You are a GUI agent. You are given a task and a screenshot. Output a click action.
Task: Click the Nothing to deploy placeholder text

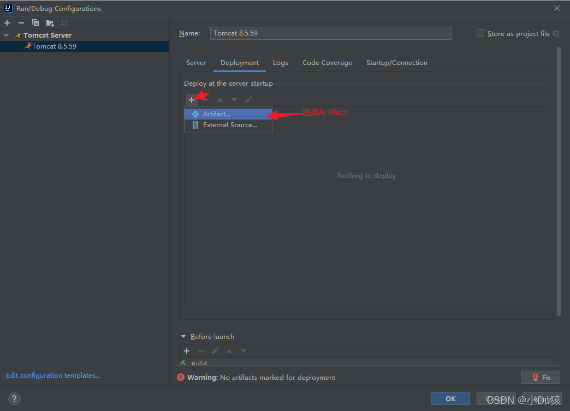(366, 176)
